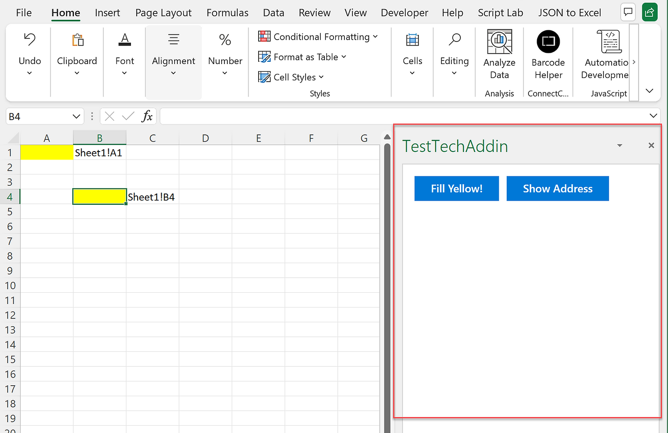The width and height of the screenshot is (668, 433).
Task: Open the Name Box dropdown
Action: 76,116
